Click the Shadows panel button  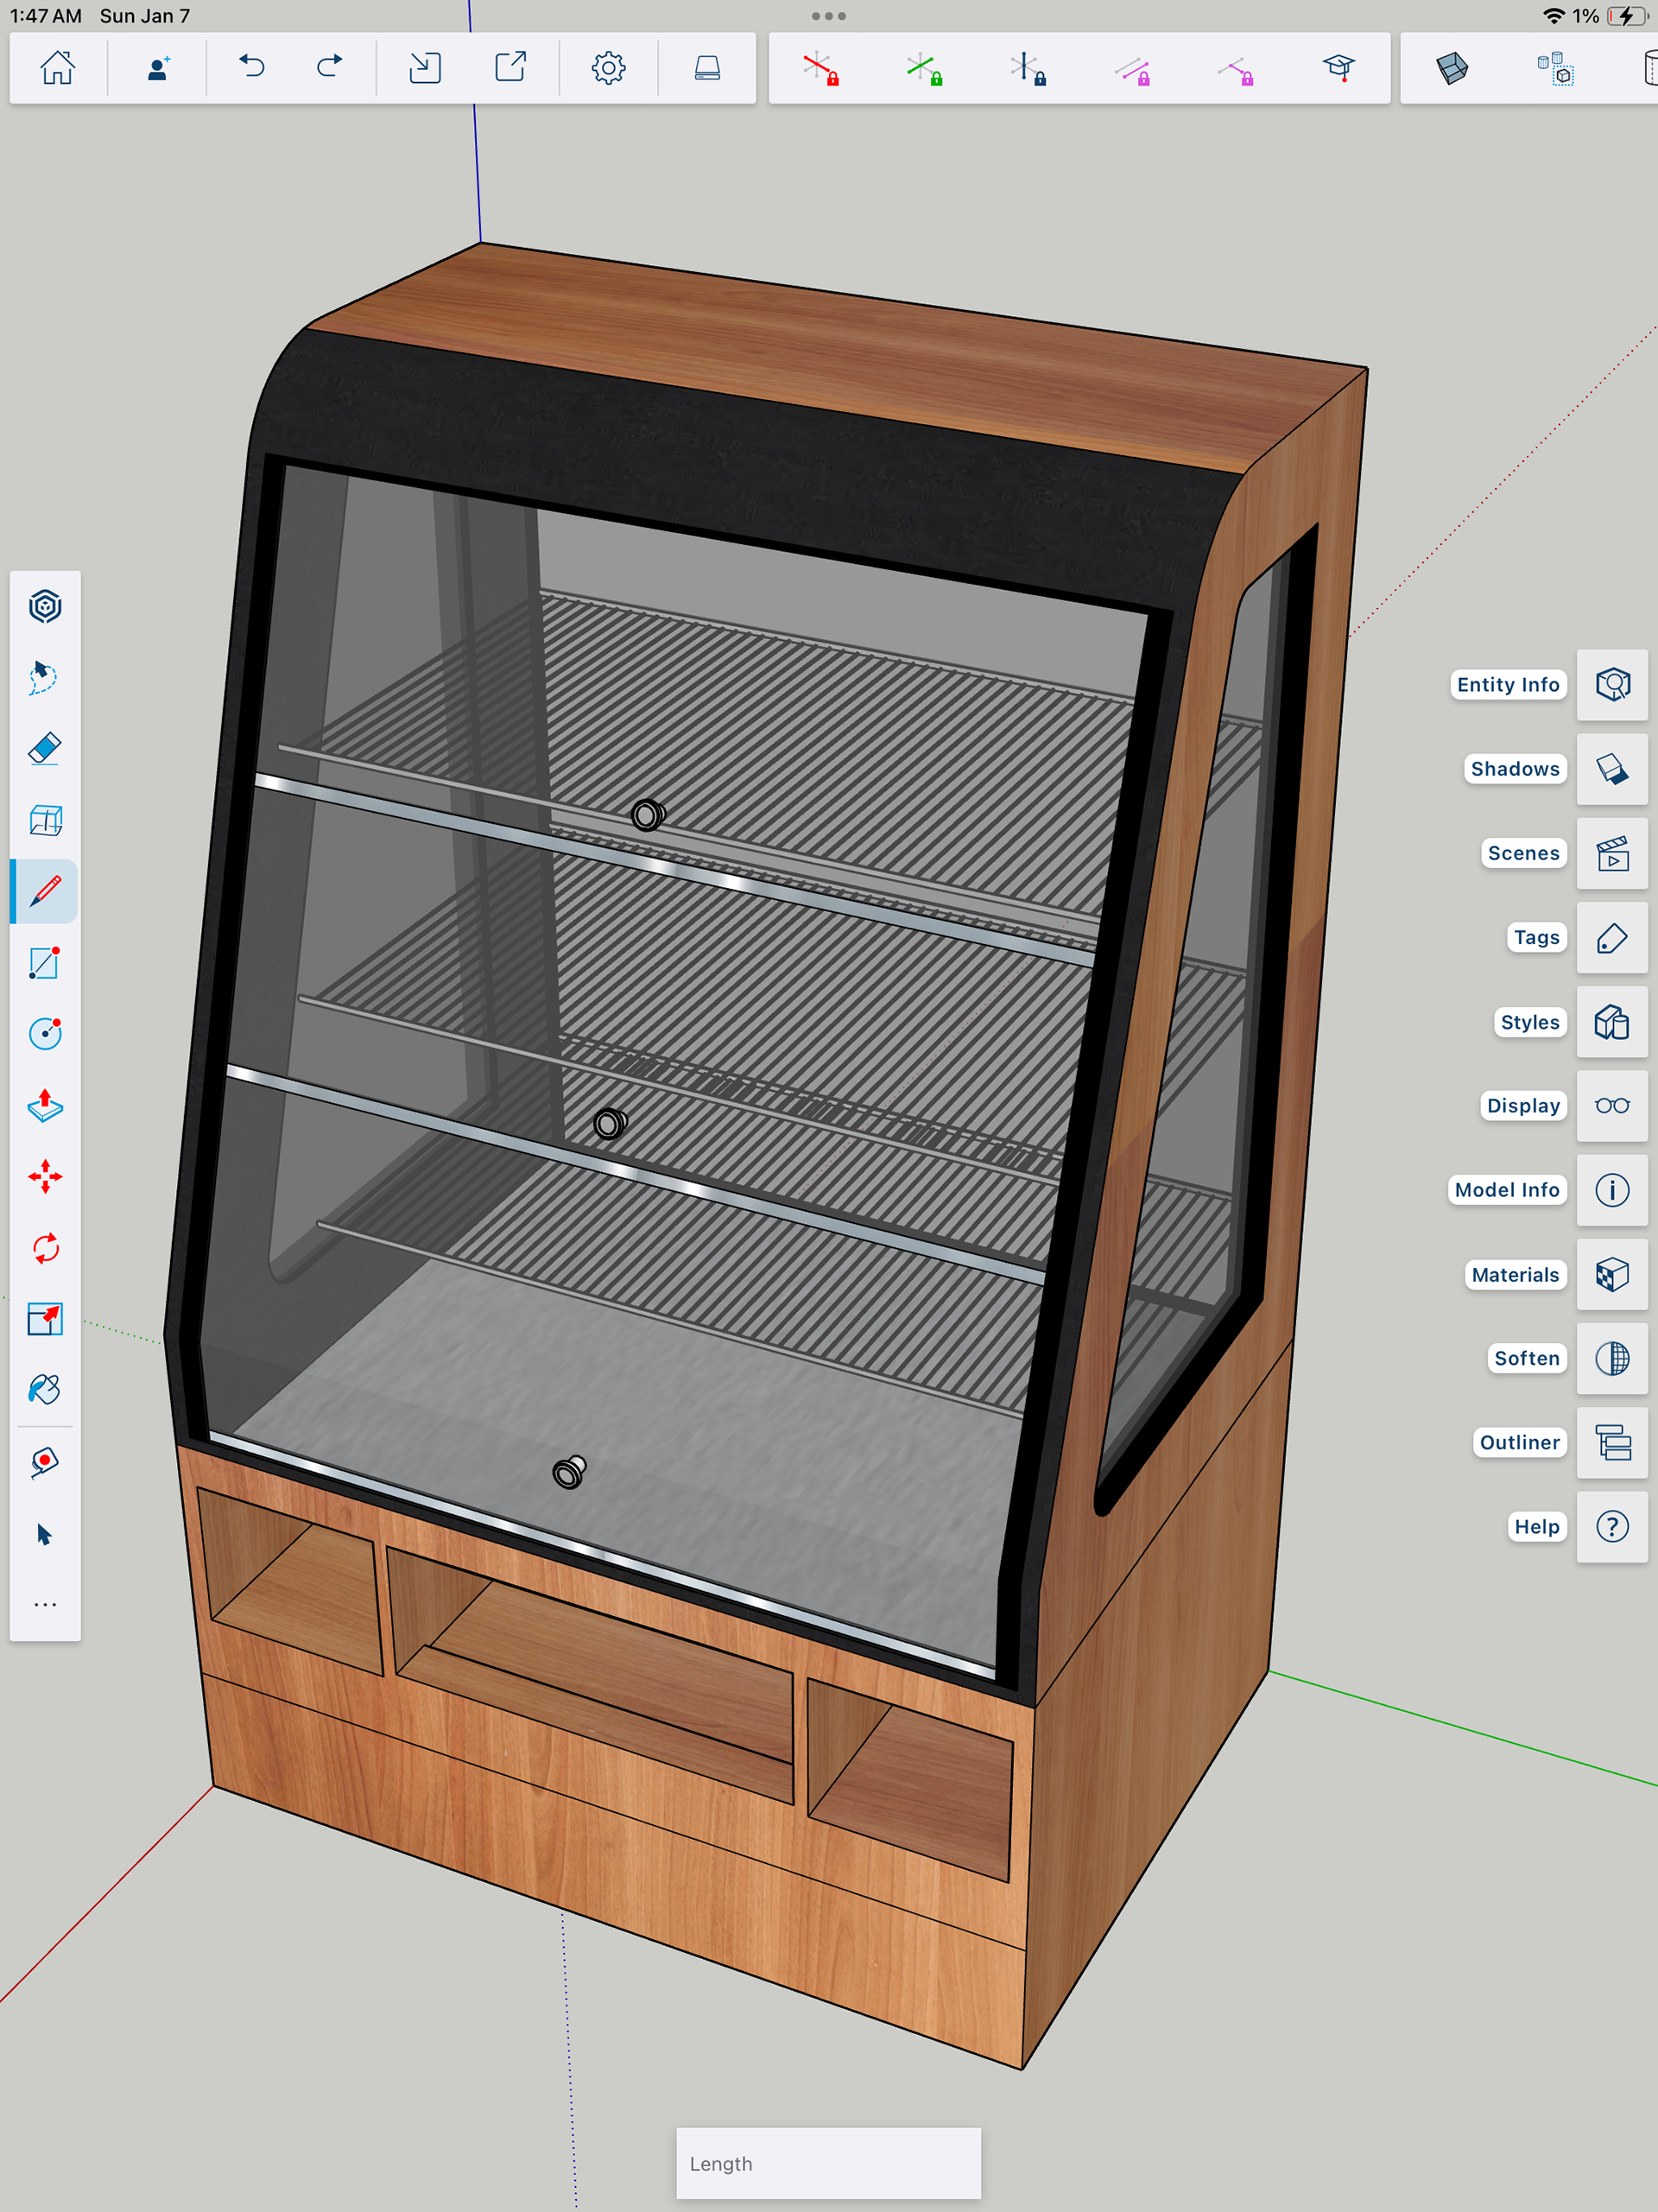[x=1612, y=769]
